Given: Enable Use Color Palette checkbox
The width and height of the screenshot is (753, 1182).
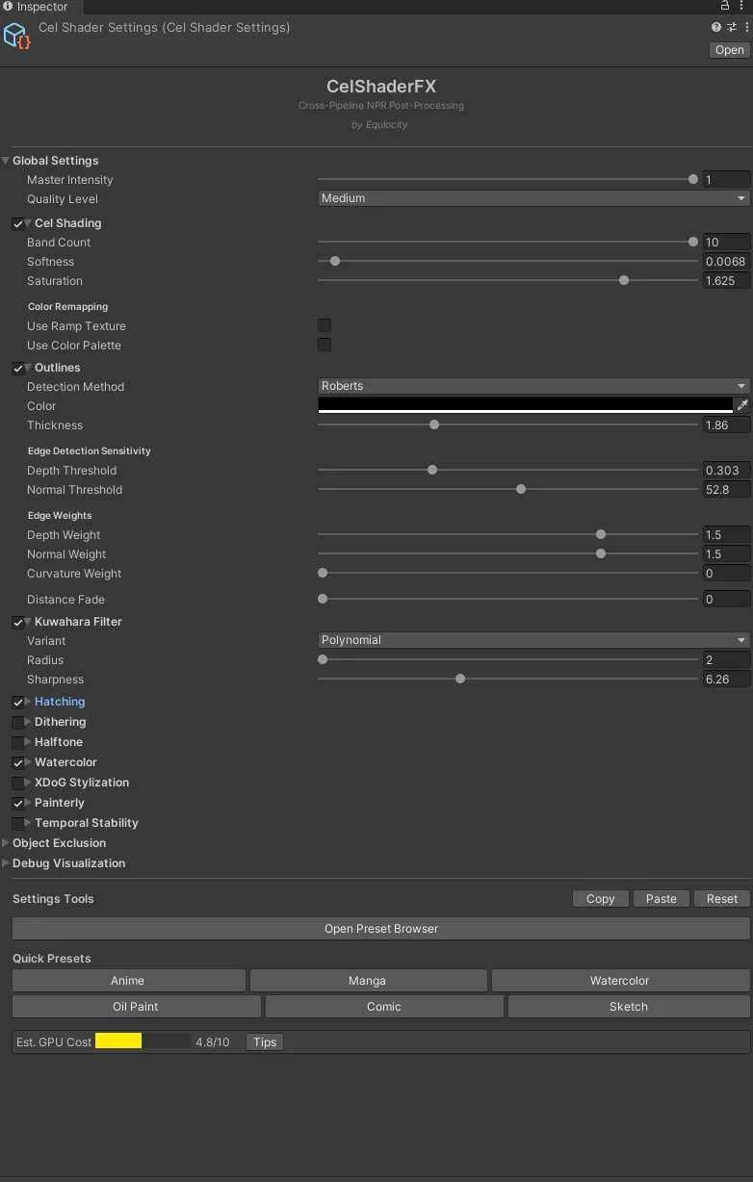Looking at the screenshot, I should point(325,345).
